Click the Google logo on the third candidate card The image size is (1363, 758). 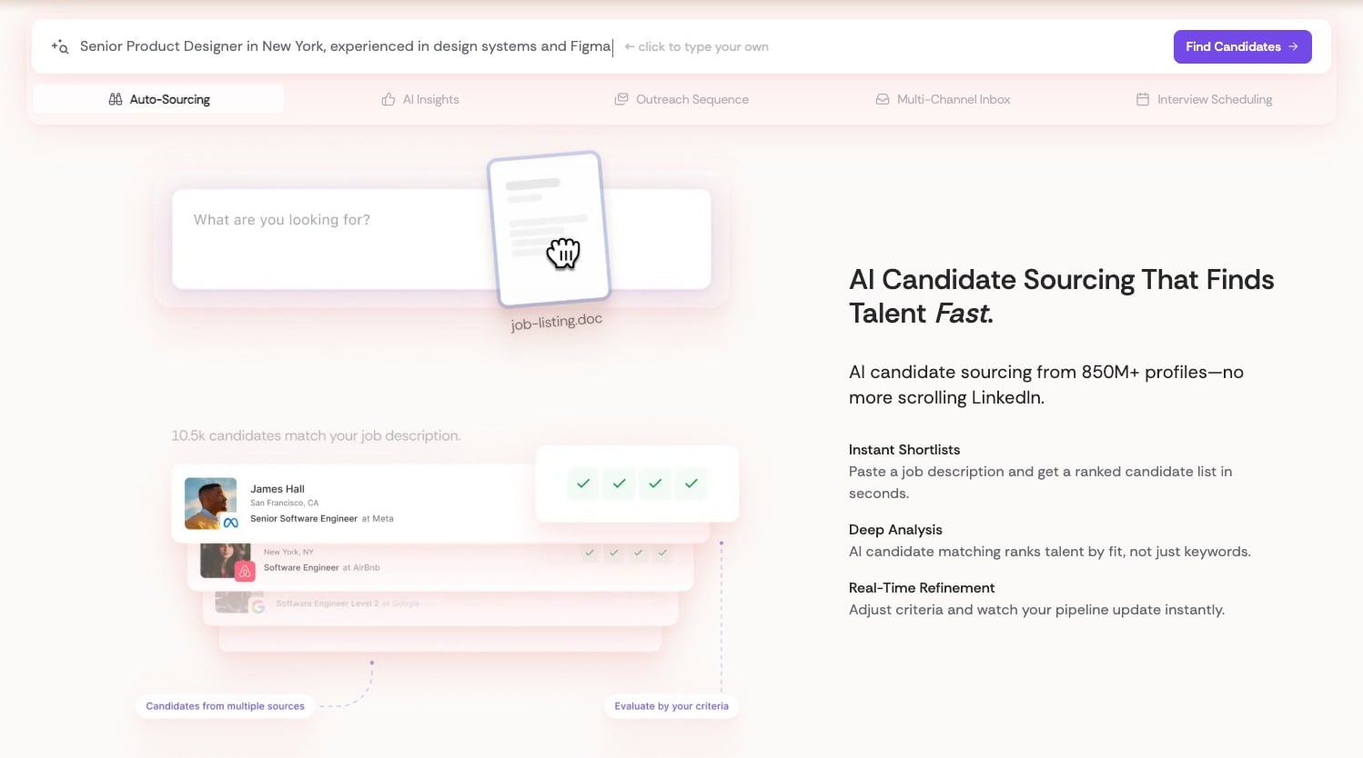pos(258,606)
